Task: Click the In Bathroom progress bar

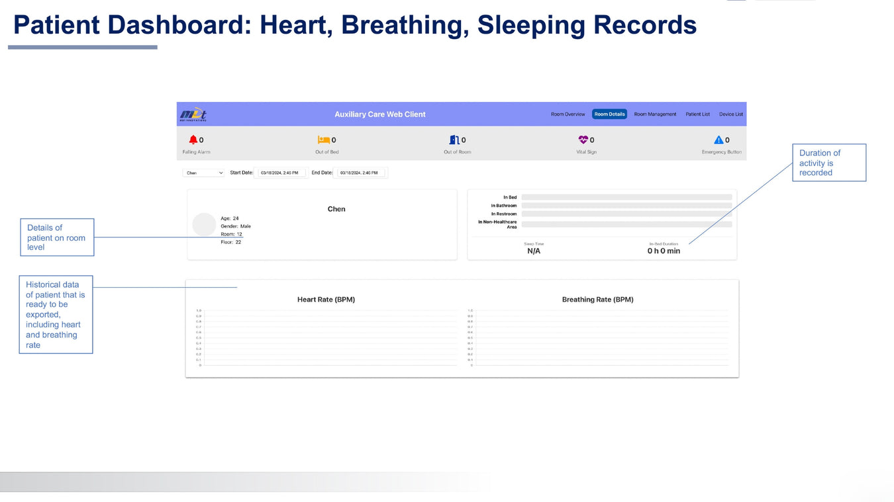Action: [x=626, y=206]
